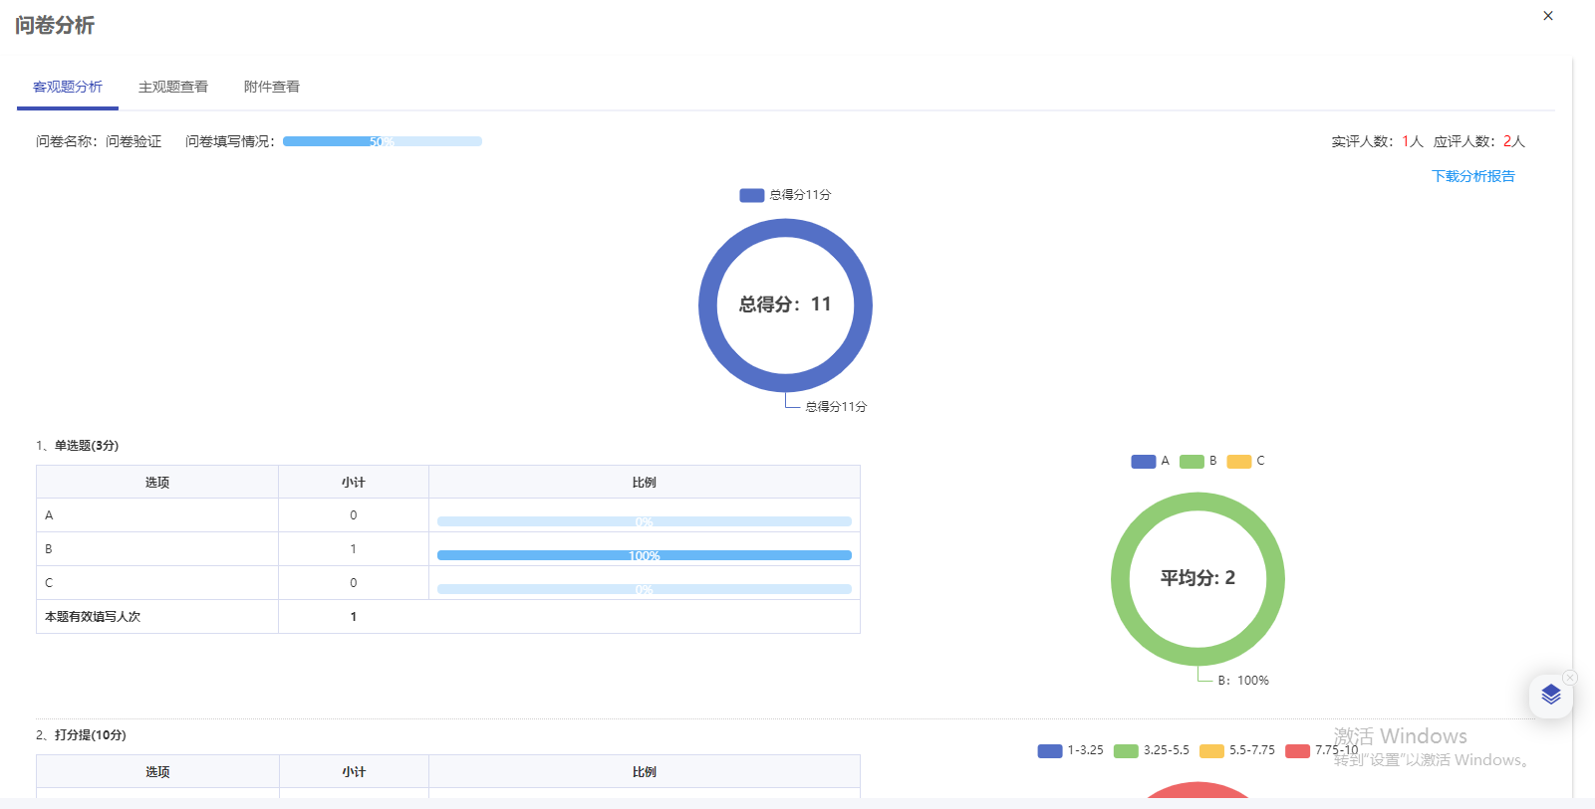
Task: Close the 问卷分析 dialog with the X
Action: coord(1548,16)
